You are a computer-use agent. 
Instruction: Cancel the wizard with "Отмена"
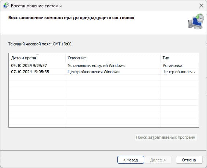point(189,160)
